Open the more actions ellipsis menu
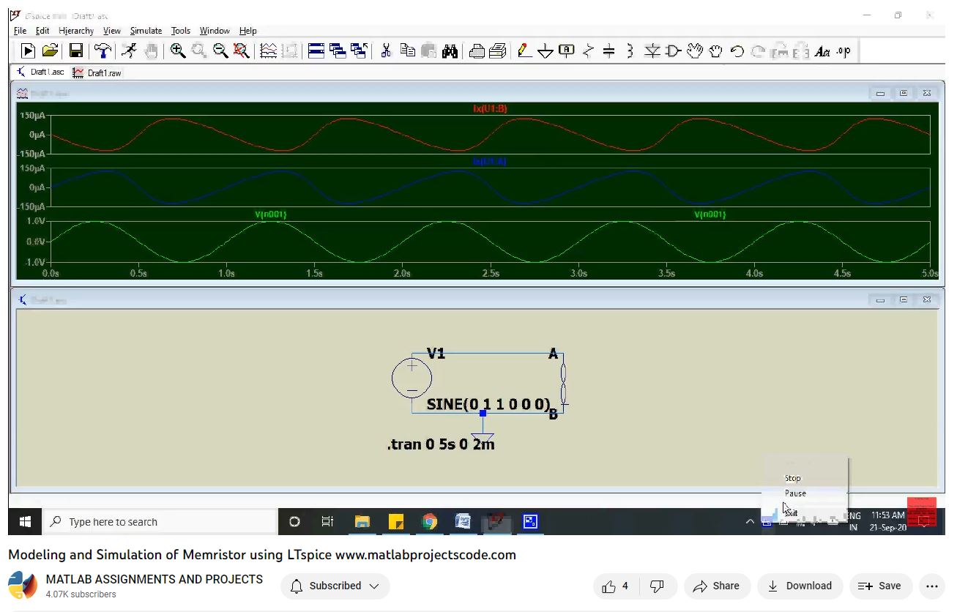Screen dimensions: 957x612 point(931,586)
